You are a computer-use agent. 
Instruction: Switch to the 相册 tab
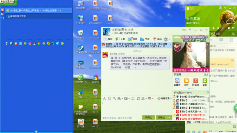click(x=132, y=39)
